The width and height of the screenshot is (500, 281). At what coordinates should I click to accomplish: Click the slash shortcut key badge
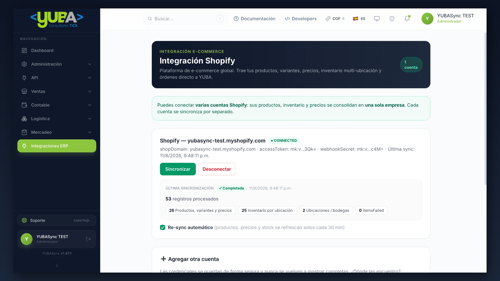click(x=220, y=19)
